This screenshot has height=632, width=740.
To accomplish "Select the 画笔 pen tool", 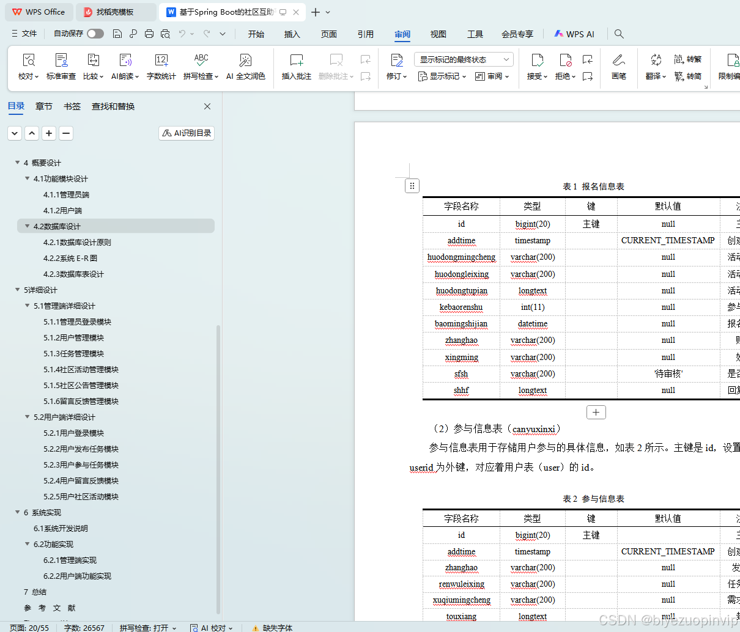I will point(619,67).
